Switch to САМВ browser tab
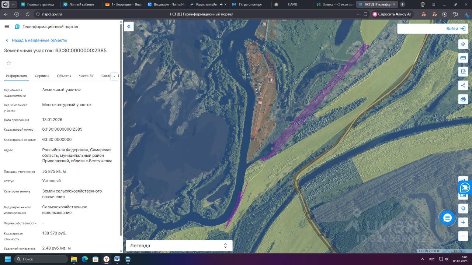The image size is (472, 265). pyautogui.click(x=292, y=4)
